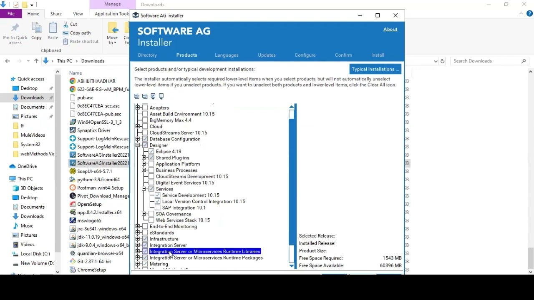The width and height of the screenshot is (534, 300).
Task: Select python-3.9.6-amd64 installer file
Action: click(x=95, y=180)
